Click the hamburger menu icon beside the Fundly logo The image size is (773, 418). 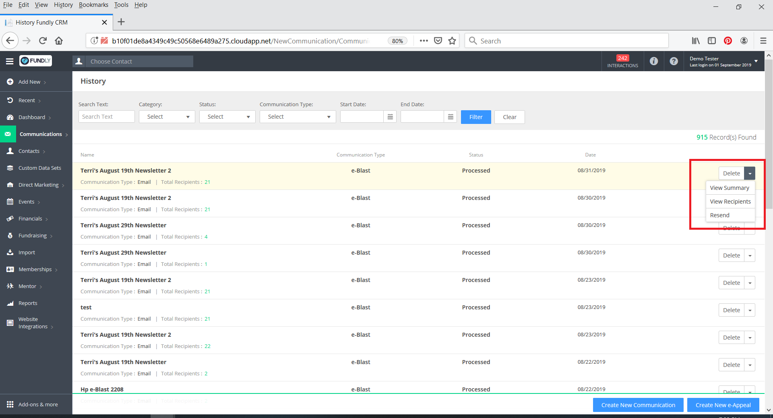click(10, 61)
